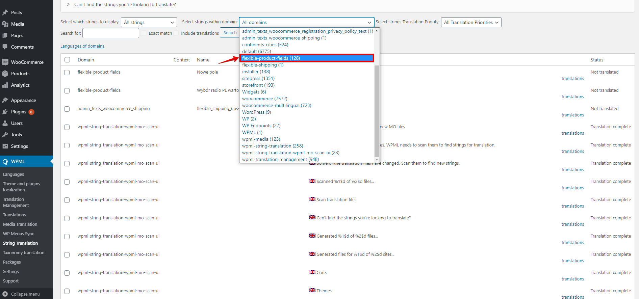Image resolution: width=639 pixels, height=299 pixels.
Task: Click the Pages icon in sidebar
Action: tap(5, 35)
